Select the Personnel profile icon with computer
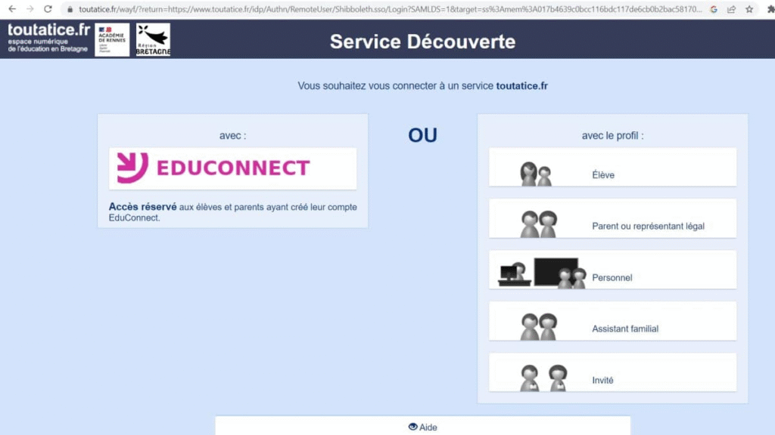Viewport: 775px width, 435px height. 542,274
